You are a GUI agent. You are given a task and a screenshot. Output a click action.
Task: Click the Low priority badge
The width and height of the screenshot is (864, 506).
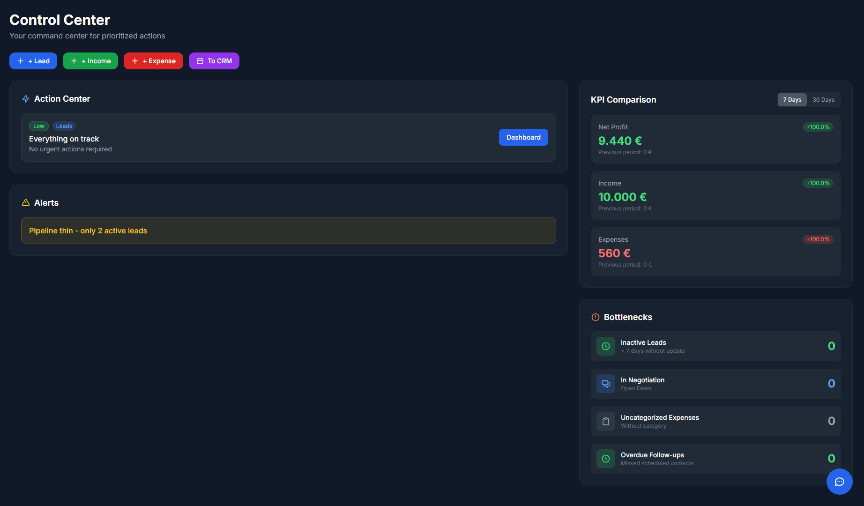click(38, 126)
